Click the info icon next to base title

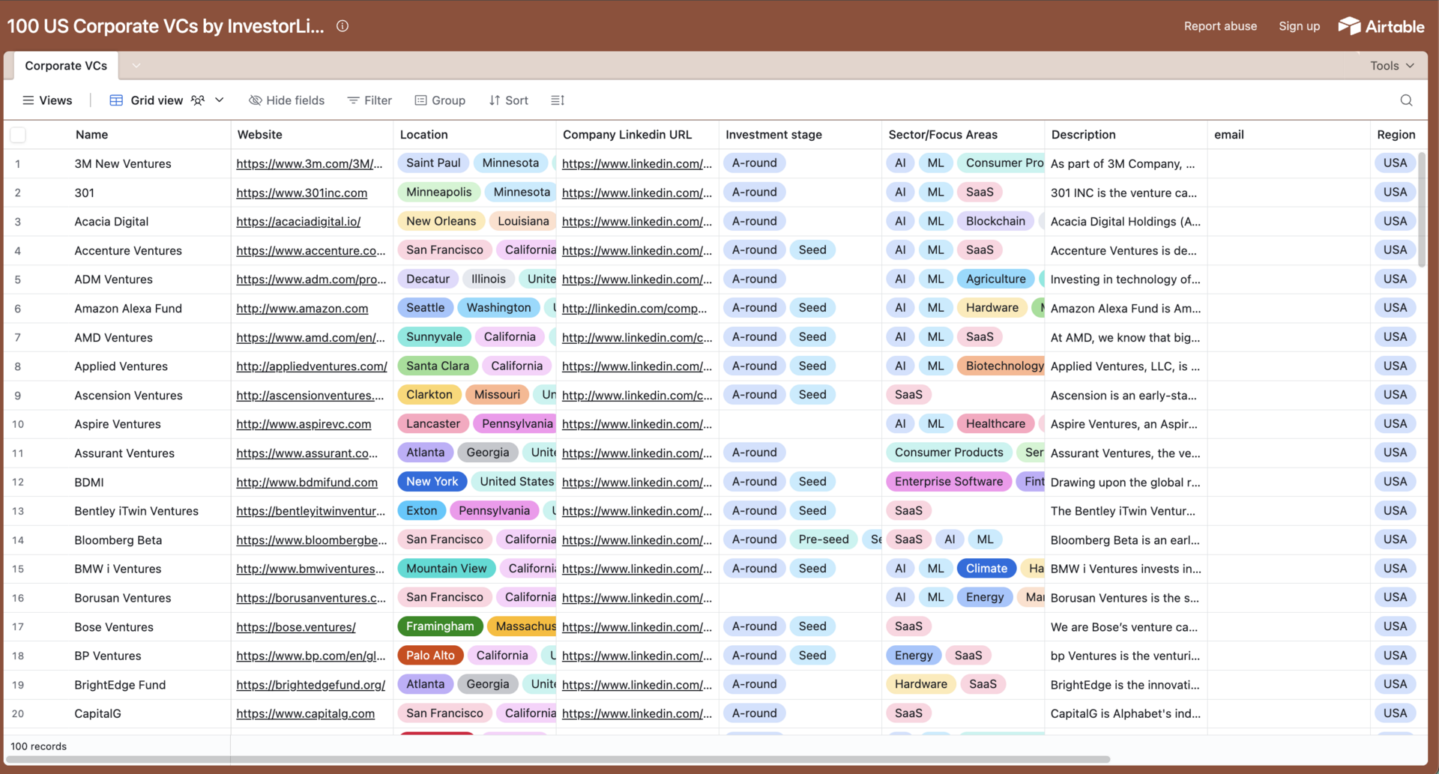[x=343, y=26]
